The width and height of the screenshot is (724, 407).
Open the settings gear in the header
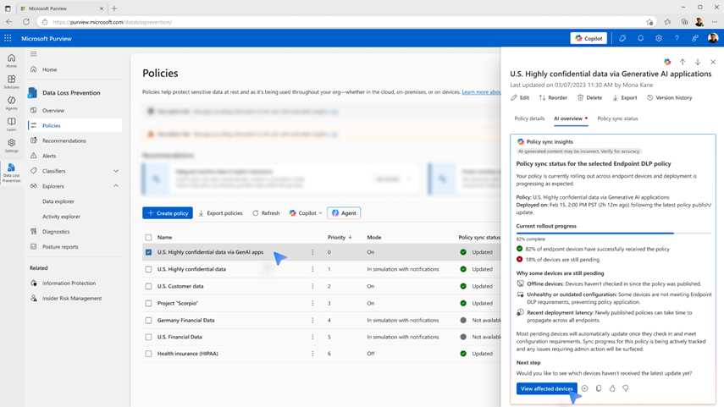(x=659, y=38)
